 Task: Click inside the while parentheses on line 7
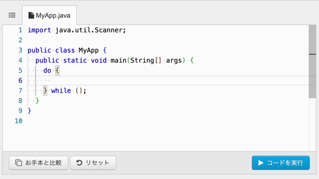[x=79, y=90]
